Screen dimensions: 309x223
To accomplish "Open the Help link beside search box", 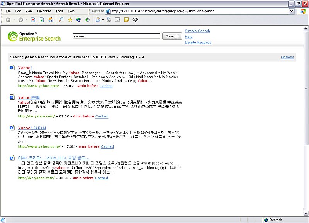I will [x=189, y=37].
